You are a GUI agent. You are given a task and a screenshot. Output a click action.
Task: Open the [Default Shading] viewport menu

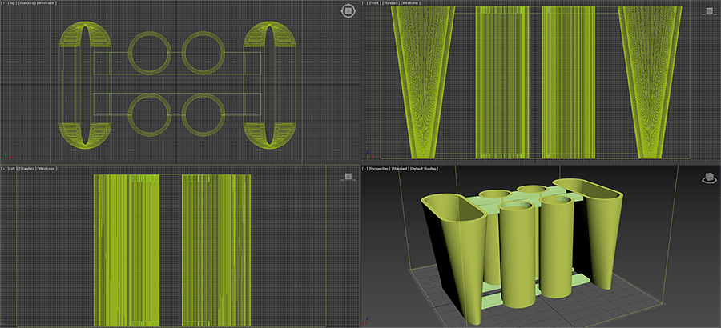tap(424, 169)
